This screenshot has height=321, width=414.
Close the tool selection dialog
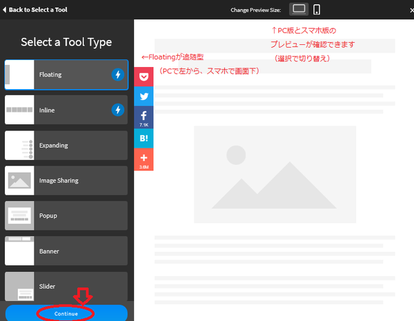click(411, 10)
